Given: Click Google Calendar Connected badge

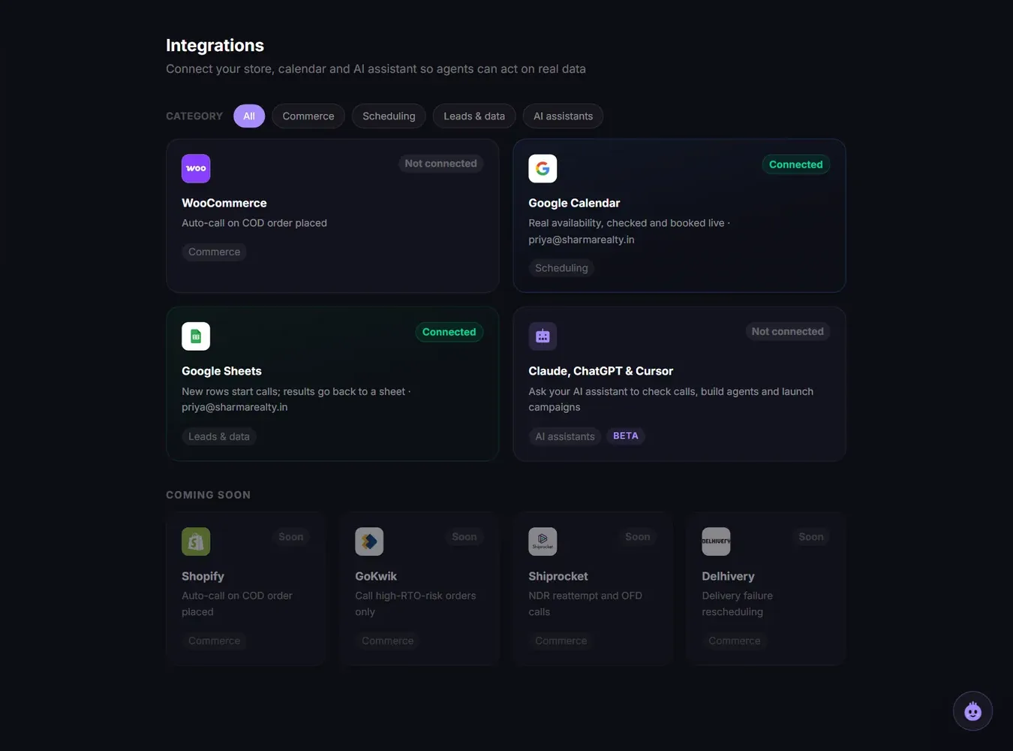Looking at the screenshot, I should (x=795, y=164).
